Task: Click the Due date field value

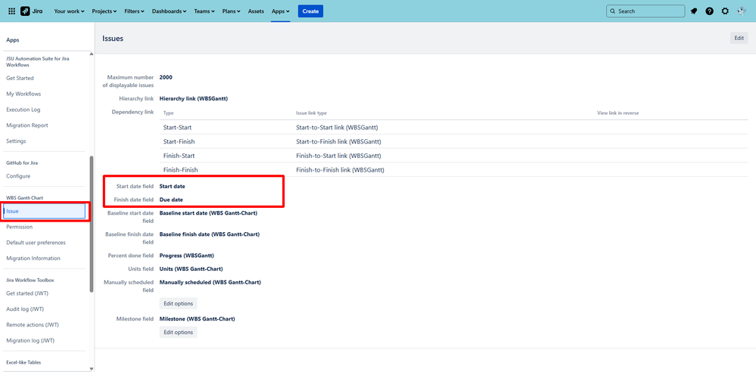Action: 171,200
